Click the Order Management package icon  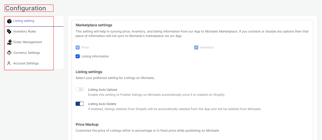9,42
